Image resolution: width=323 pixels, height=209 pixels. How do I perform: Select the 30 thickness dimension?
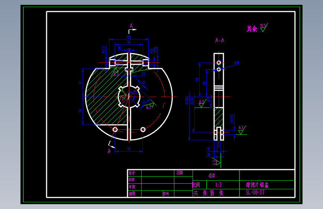(209, 154)
